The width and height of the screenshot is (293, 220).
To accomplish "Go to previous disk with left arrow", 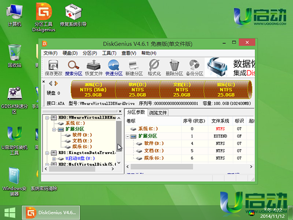I will click(x=50, y=83).
